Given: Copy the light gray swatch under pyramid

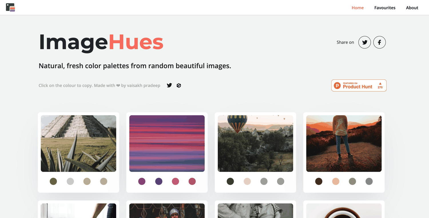Looking at the screenshot, I should pos(70,181).
